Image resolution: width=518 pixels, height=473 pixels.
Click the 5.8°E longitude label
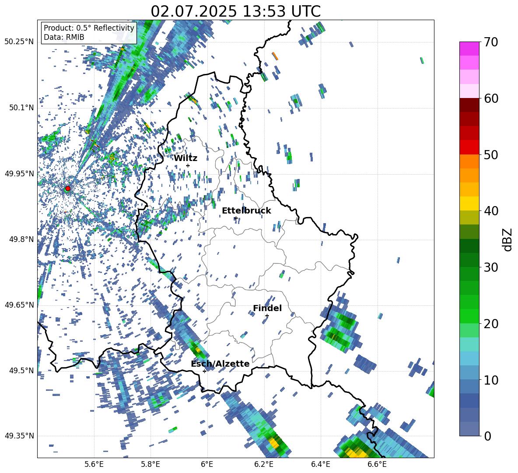pos(150,464)
